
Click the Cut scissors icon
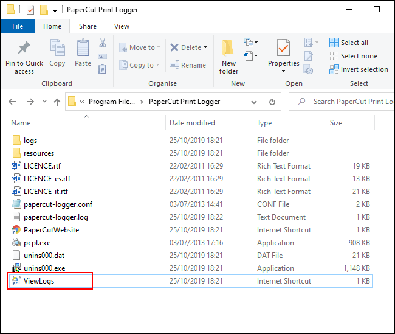[x=103, y=43]
